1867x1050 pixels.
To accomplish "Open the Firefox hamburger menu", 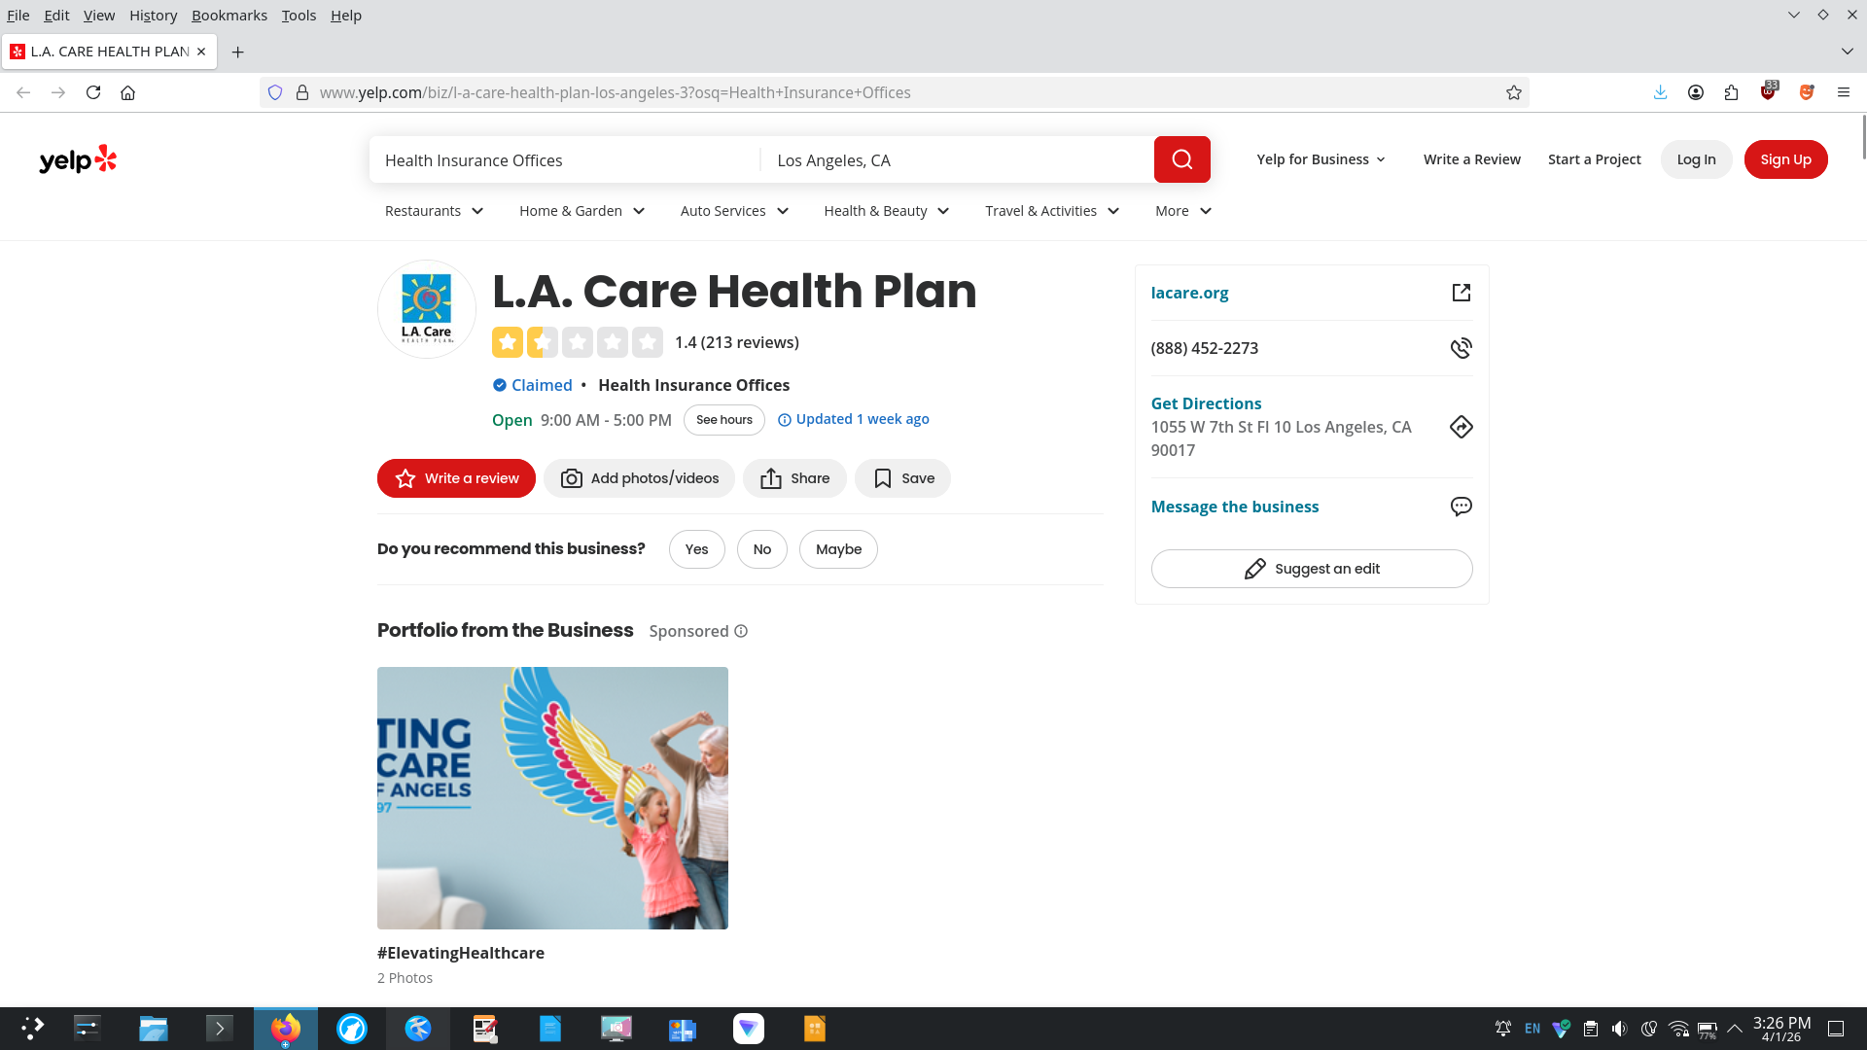I will point(1843,92).
